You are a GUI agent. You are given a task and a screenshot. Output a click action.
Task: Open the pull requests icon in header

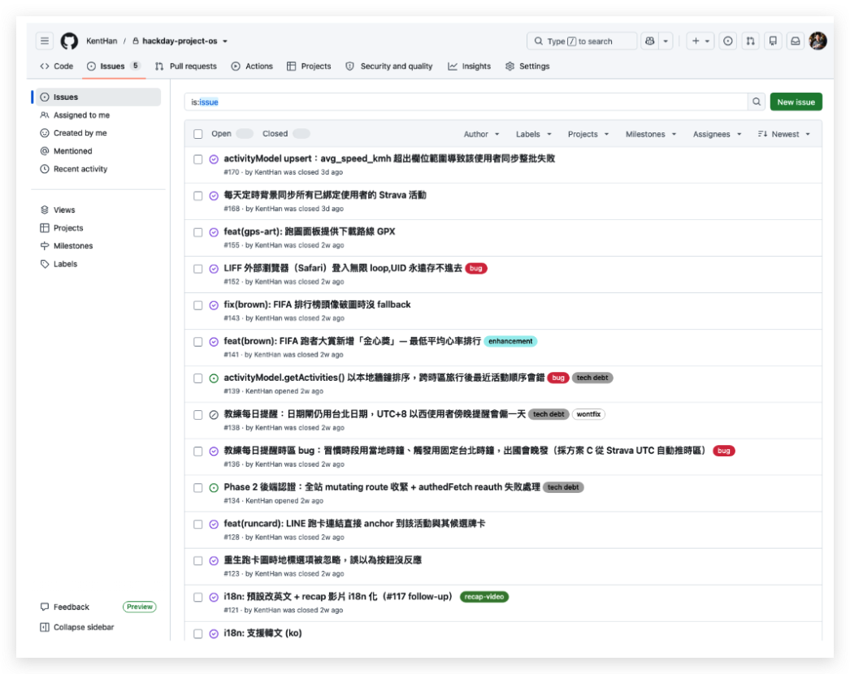pyautogui.click(x=750, y=41)
